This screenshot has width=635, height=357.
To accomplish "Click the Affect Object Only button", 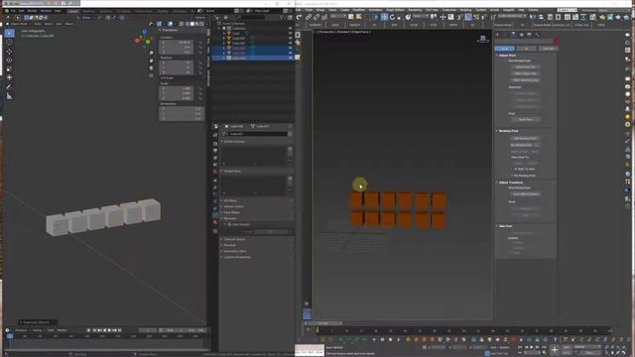I will (x=525, y=73).
